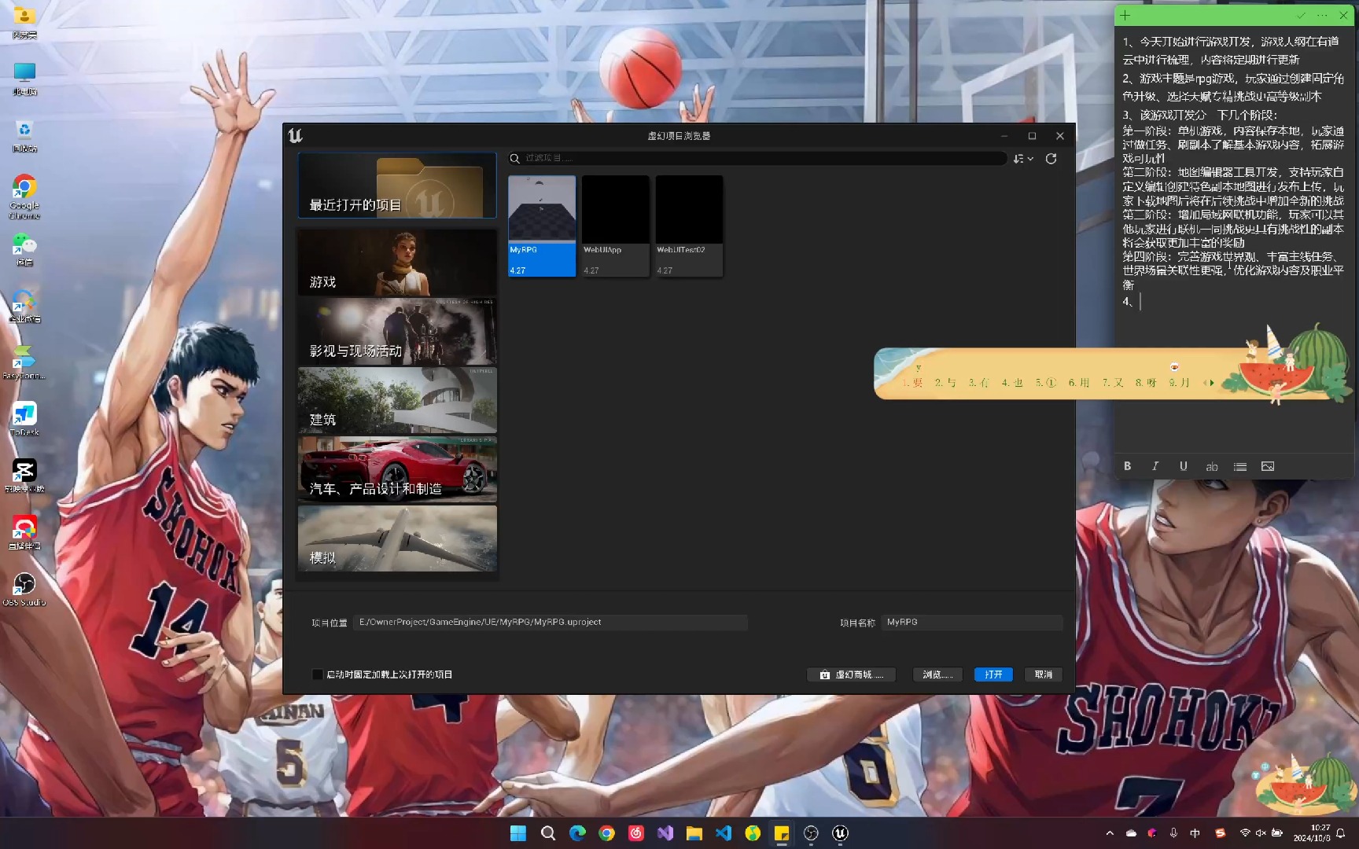Open the notification bell in the taskbar
Screen dimensions: 1359x849
pos(1341,833)
